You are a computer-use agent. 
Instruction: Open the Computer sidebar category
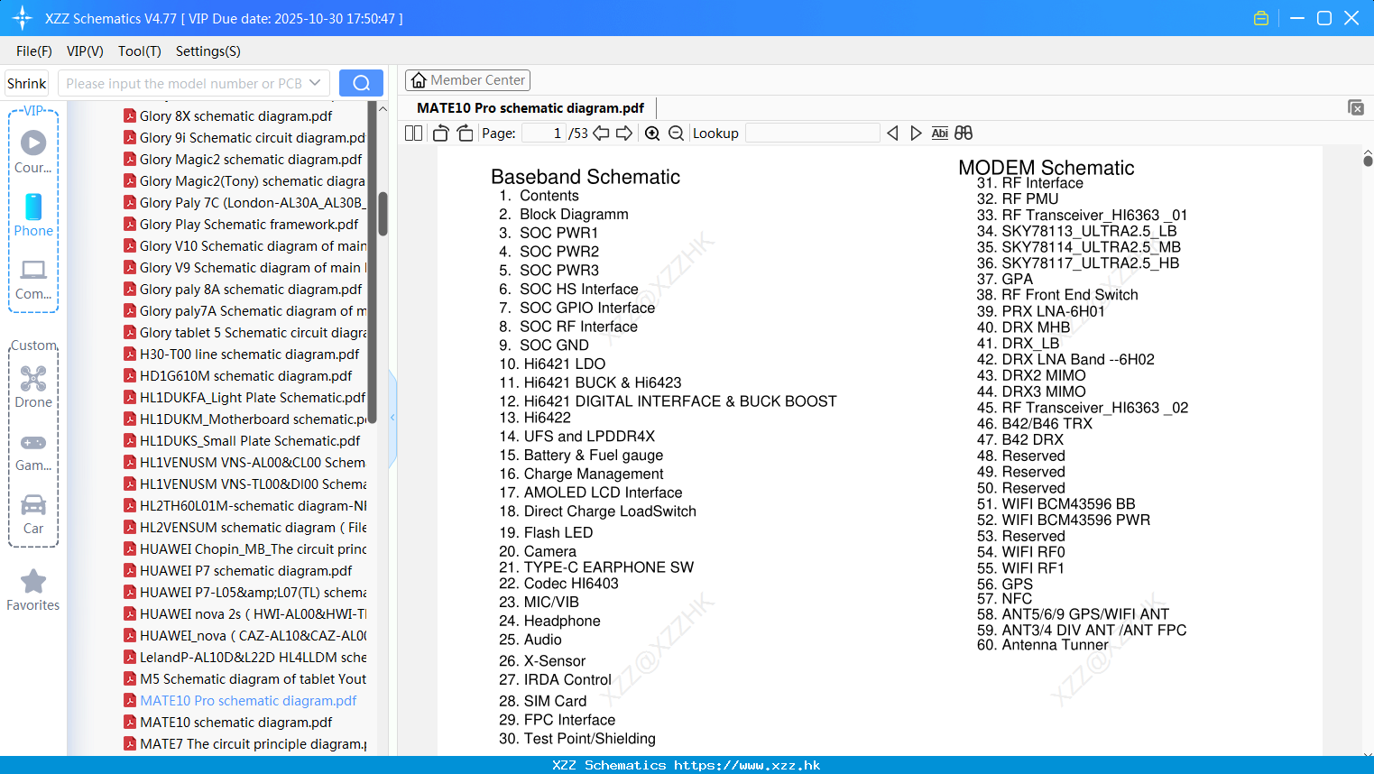coord(33,279)
